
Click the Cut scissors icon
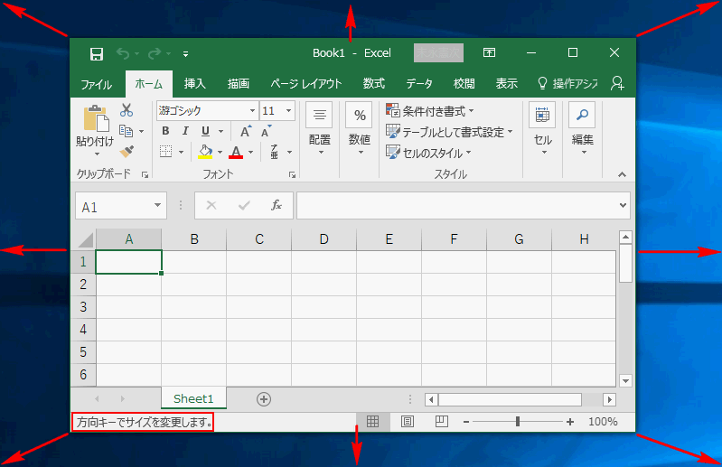pos(127,110)
